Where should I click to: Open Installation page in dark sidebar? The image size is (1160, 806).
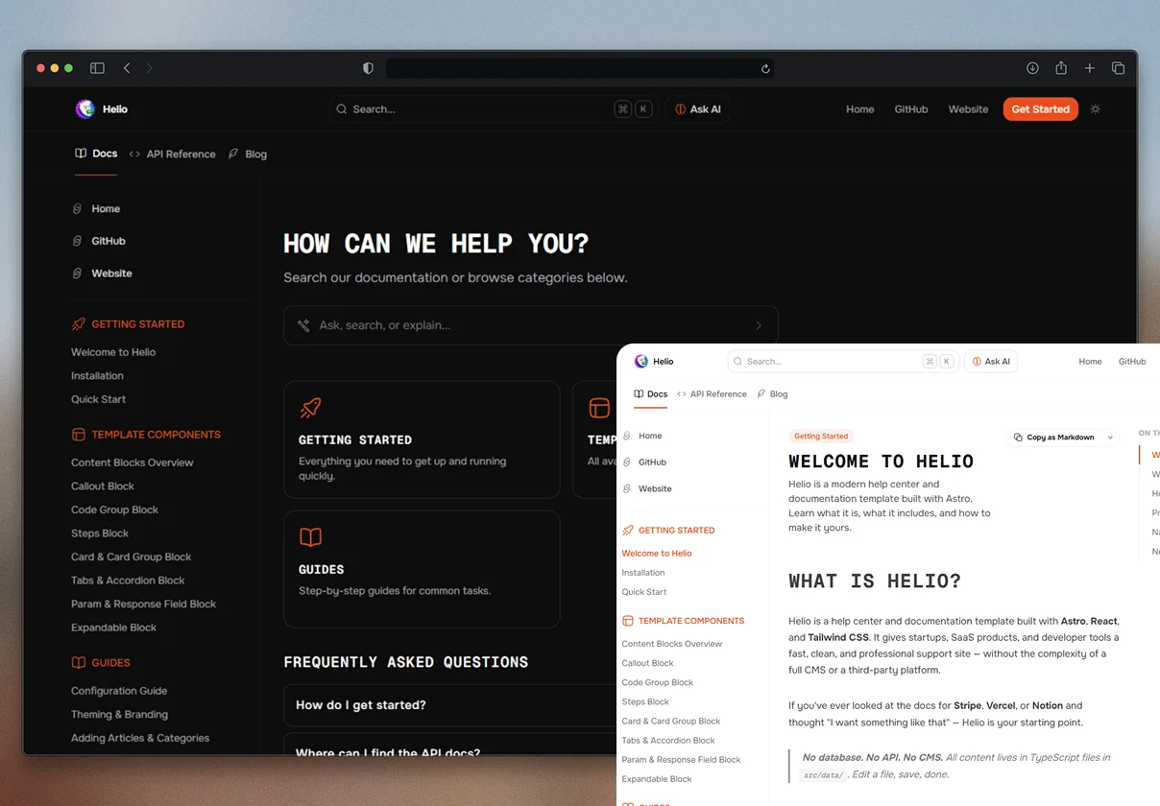coord(97,376)
